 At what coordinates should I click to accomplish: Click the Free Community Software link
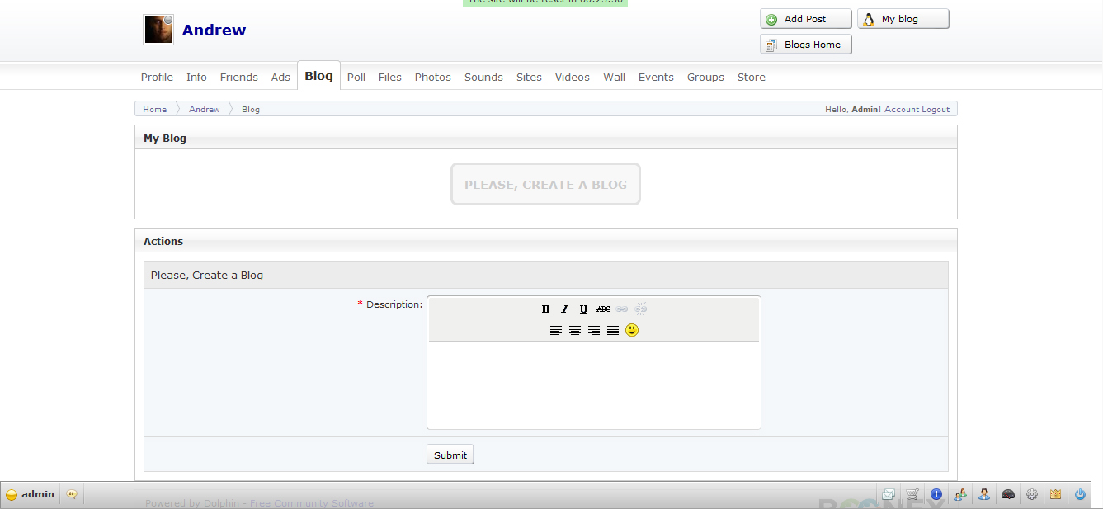(x=312, y=503)
